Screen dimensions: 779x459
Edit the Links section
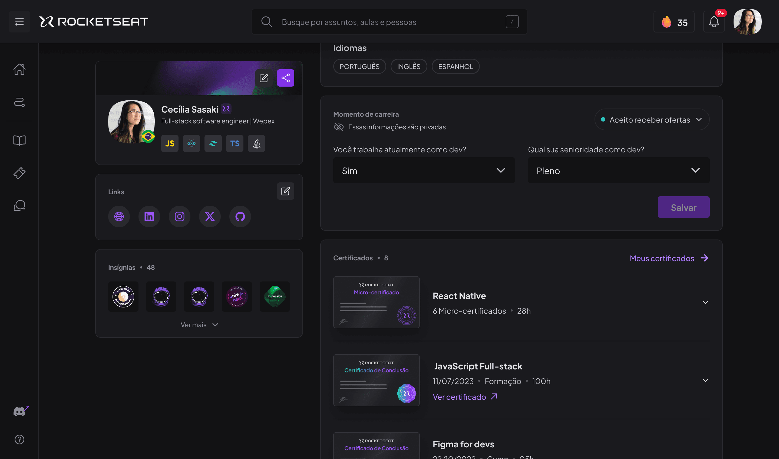[x=285, y=191]
